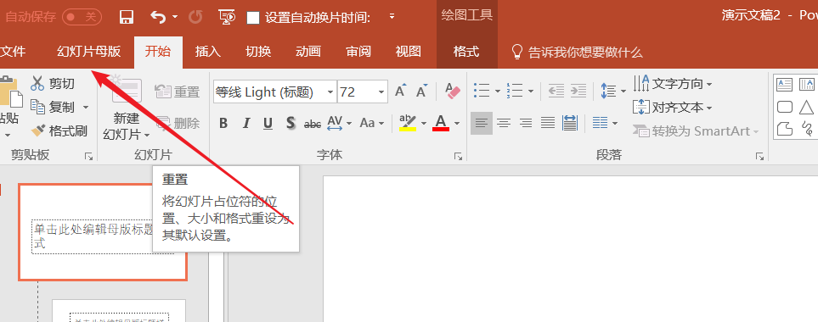Check the 设置自动换片时间 checkbox
The image size is (818, 322).
pos(253,18)
